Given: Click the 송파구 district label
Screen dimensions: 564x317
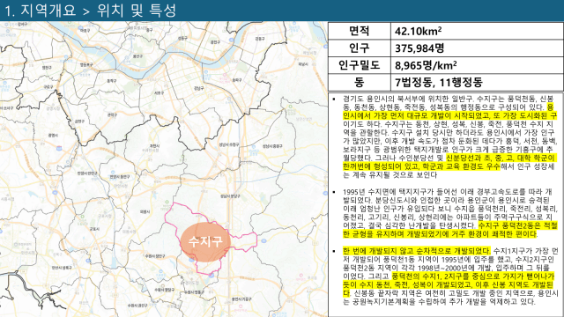Looking at the screenshot, I should click(x=237, y=80).
